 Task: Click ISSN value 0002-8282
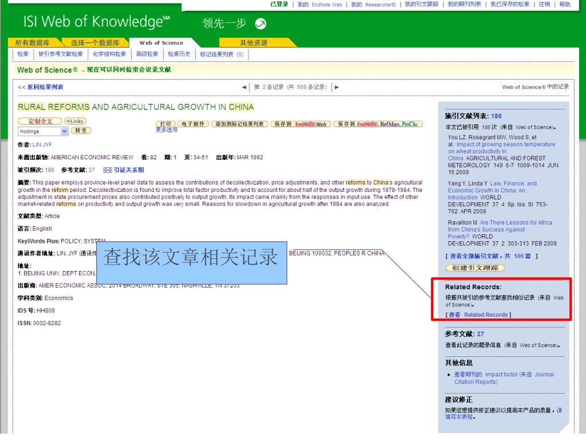pos(47,323)
